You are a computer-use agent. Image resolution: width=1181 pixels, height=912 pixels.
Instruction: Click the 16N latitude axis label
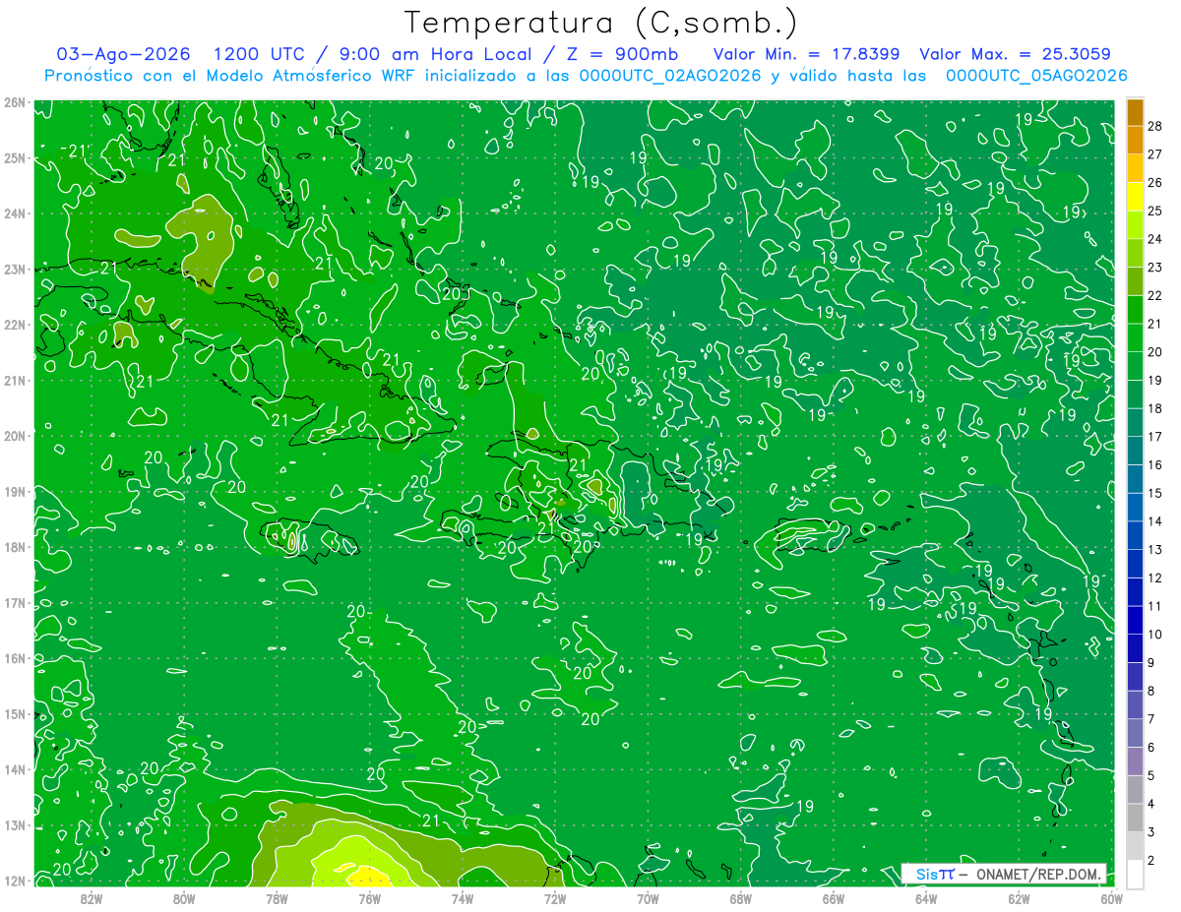click(x=14, y=658)
